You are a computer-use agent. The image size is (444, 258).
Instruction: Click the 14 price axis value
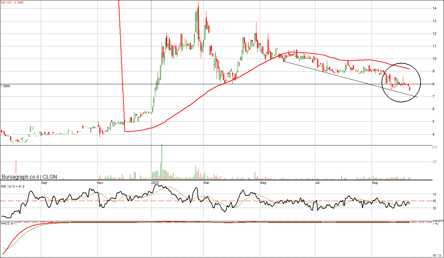pos(435,8)
